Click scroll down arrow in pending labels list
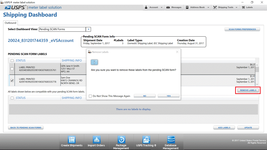The width and height of the screenshot is (267, 150). pos(257,84)
